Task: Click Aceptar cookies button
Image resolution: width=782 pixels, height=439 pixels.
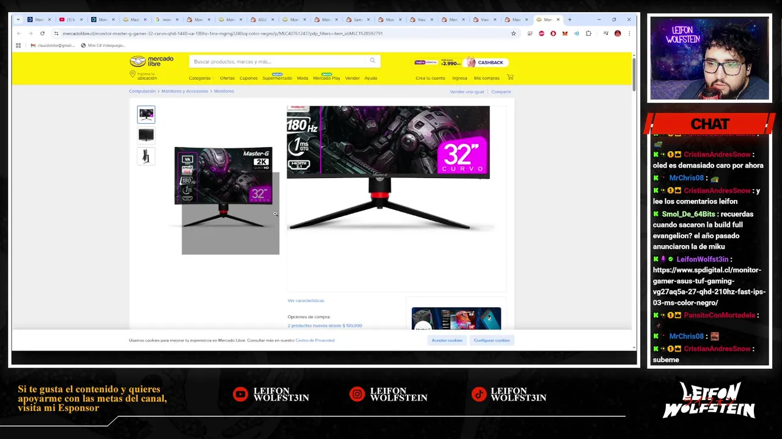Action: coord(447,340)
